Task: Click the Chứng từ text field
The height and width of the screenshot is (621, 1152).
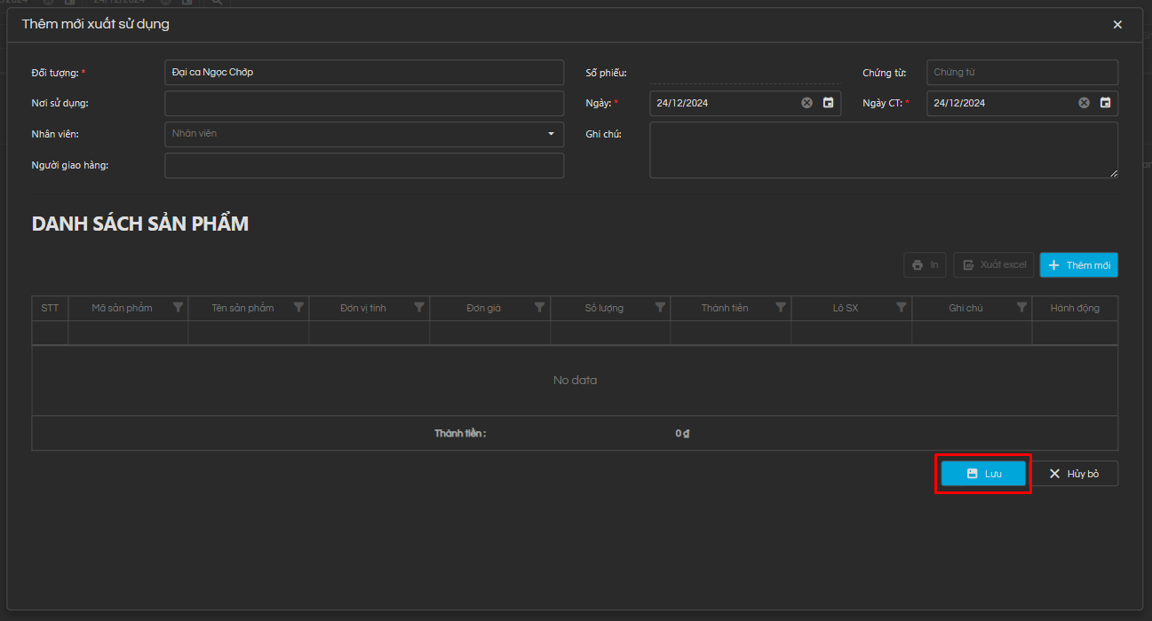Action: [1021, 73]
